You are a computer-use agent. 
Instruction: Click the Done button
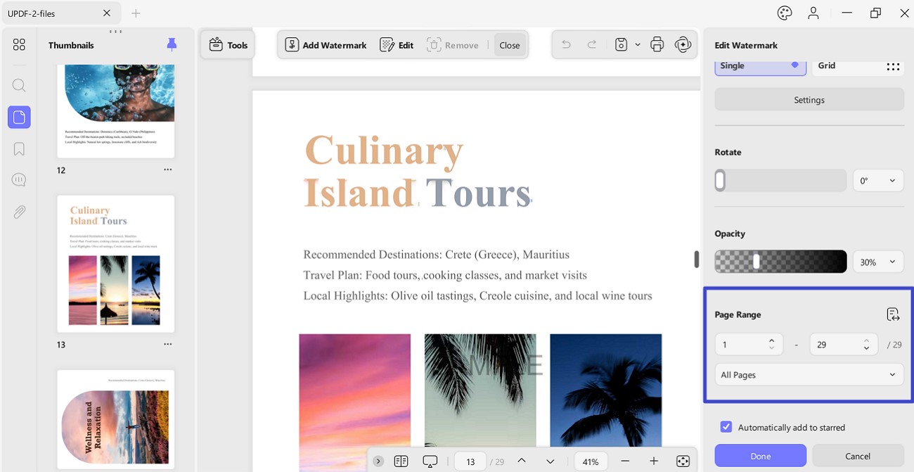point(761,456)
